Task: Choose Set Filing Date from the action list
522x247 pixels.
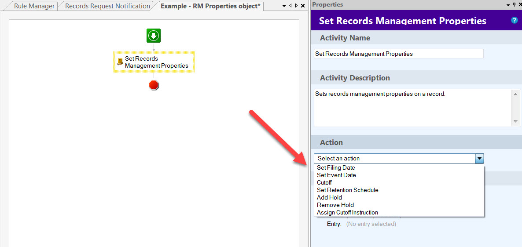Action: tap(336, 167)
